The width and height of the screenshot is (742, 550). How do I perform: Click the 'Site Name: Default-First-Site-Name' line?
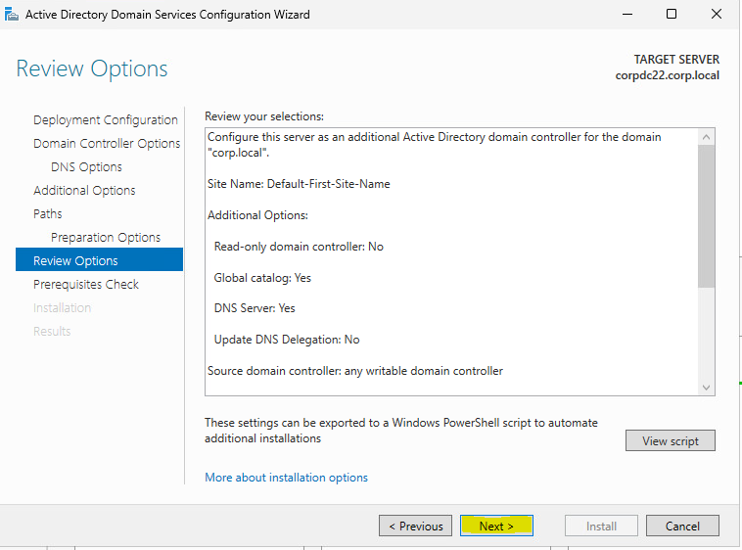tap(299, 184)
